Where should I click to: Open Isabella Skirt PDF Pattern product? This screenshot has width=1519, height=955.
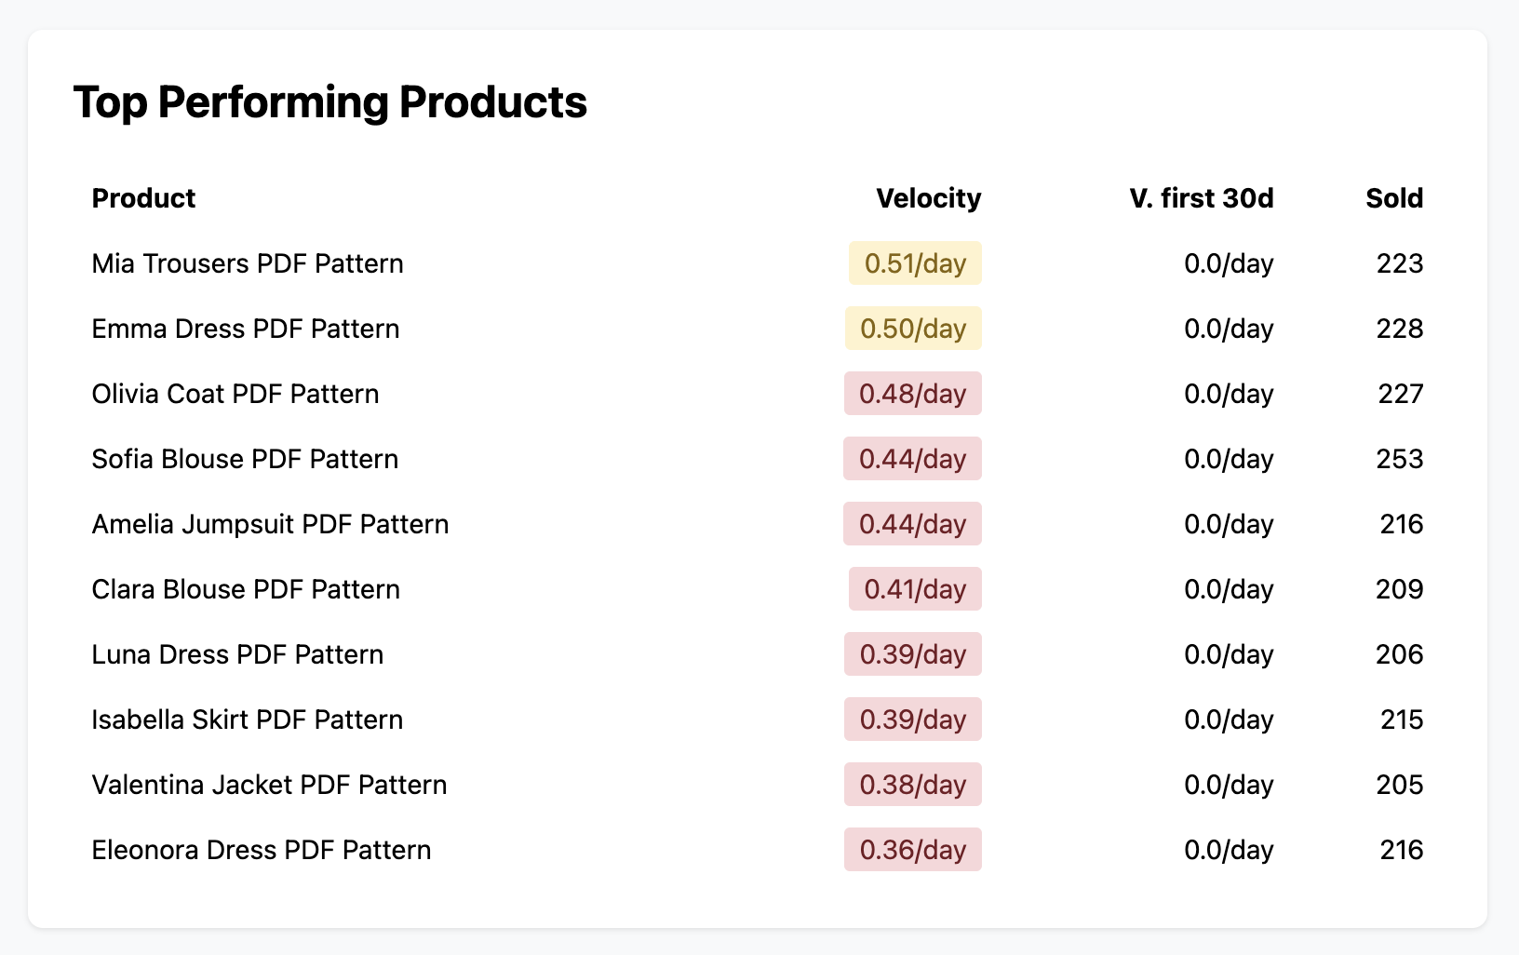(248, 720)
